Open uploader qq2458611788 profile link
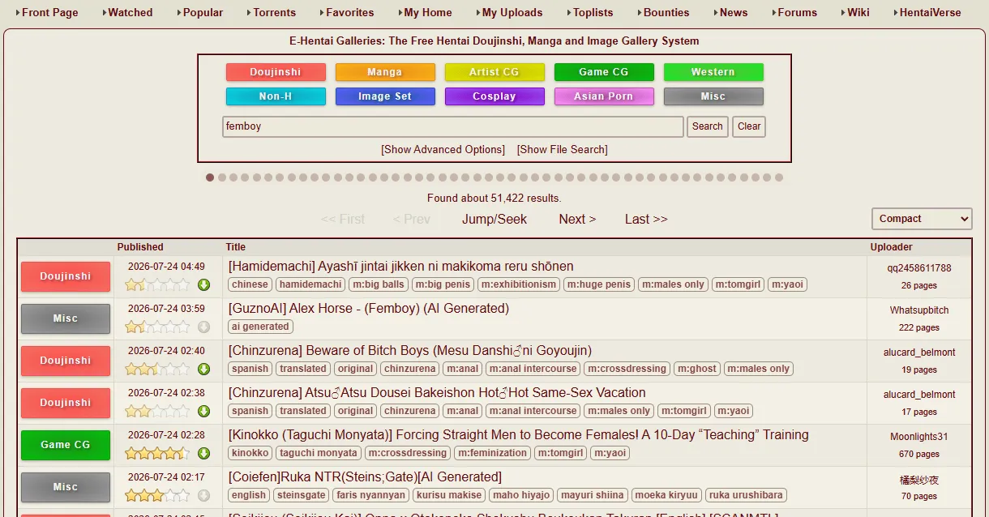 919,268
